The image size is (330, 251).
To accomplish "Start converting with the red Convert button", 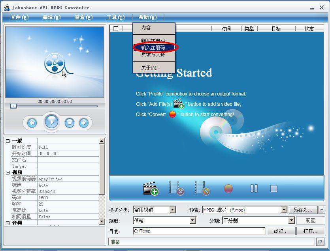I will tap(228, 189).
